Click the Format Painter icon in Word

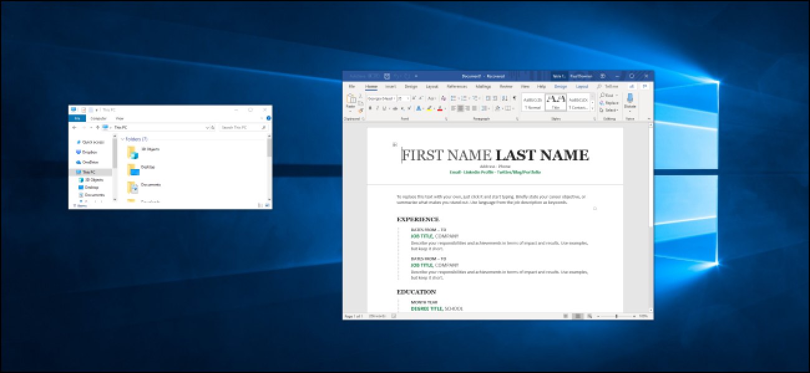360,111
